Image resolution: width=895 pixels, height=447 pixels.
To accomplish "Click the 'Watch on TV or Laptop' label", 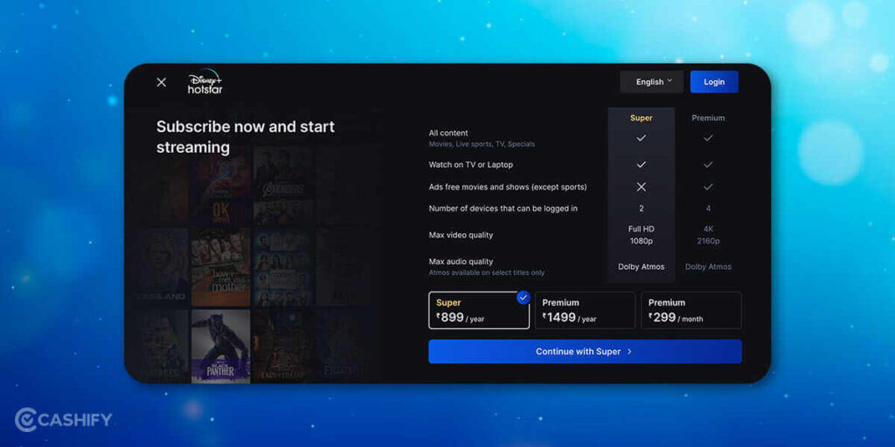I will pyautogui.click(x=471, y=165).
